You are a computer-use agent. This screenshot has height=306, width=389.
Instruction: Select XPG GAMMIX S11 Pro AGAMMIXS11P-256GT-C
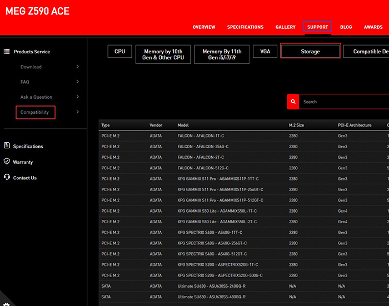click(x=220, y=189)
